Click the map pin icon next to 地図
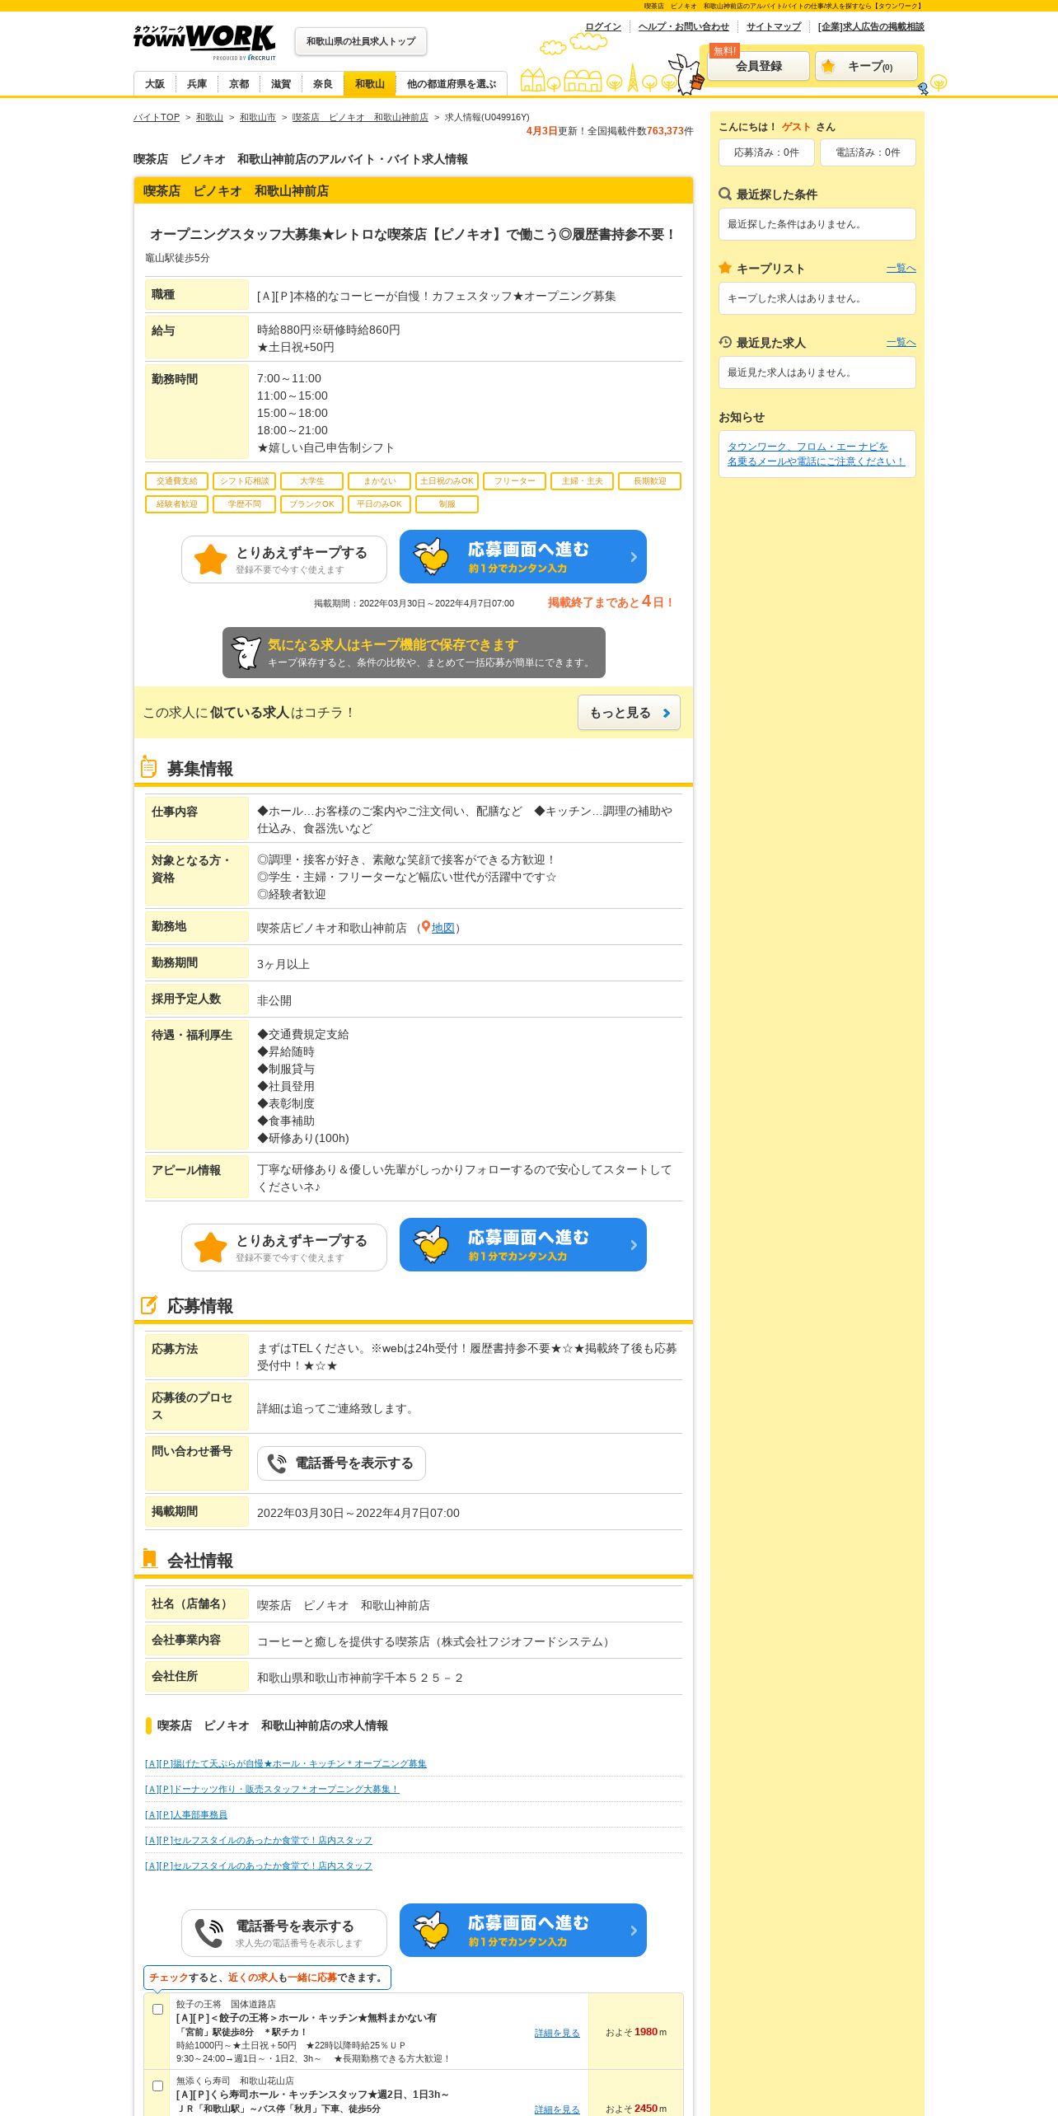The width and height of the screenshot is (1058, 2116). (426, 927)
